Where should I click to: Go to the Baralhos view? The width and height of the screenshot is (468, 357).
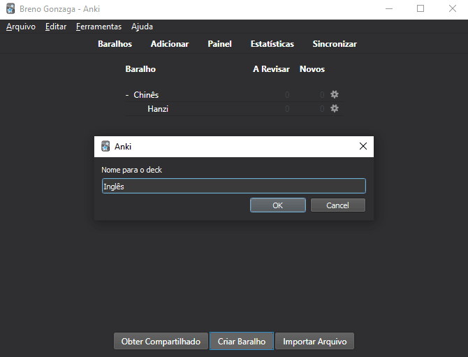[115, 44]
